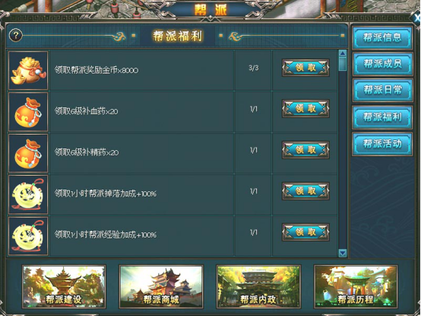Viewport: 421px width, 316px height.
Task: Click the scrollbar up arrow
Action: pyautogui.click(x=343, y=53)
